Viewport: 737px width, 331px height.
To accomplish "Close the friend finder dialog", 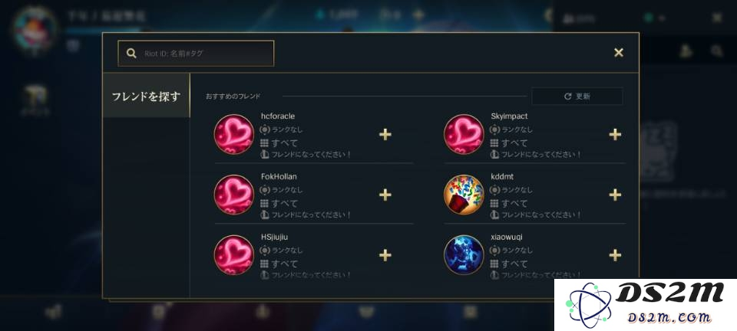I will pos(619,53).
